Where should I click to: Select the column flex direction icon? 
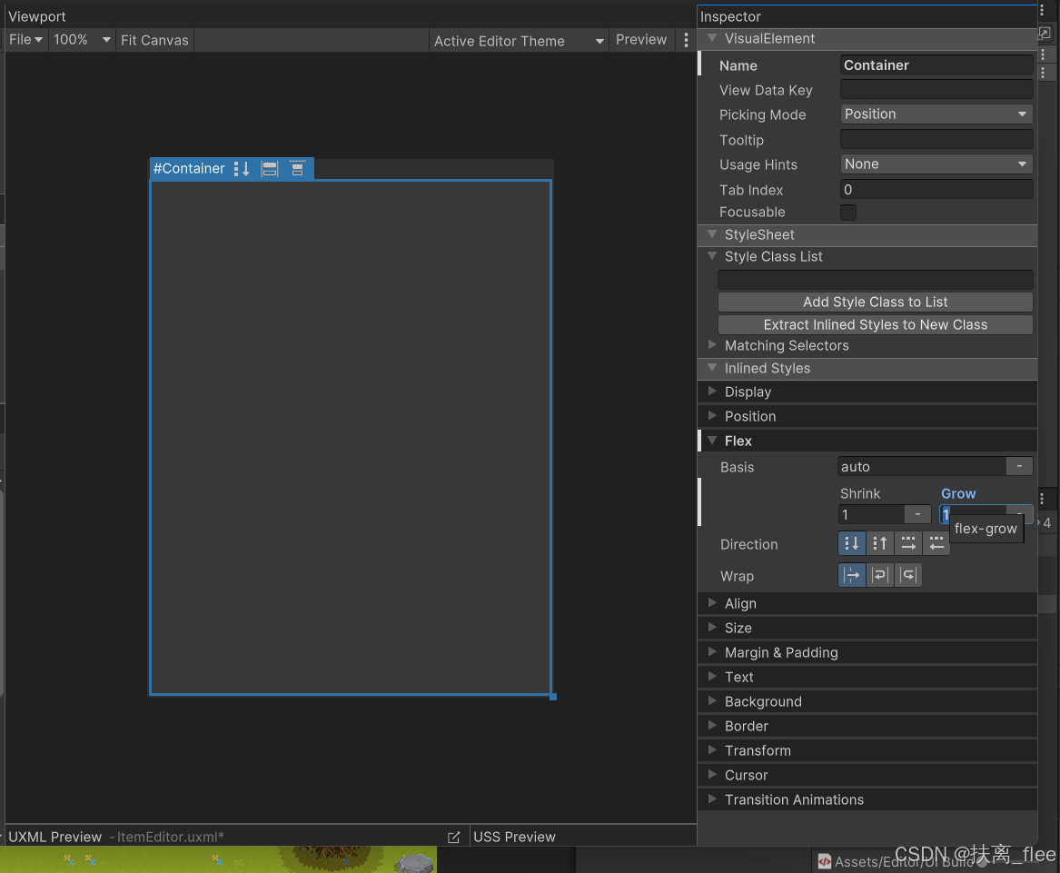click(852, 543)
